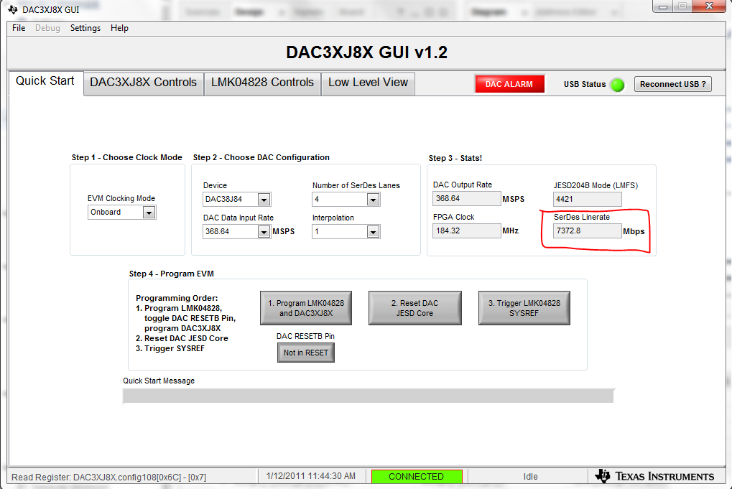Switch to the DAC3XJ8X Controls tab

144,83
